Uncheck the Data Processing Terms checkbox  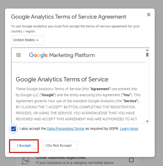click(14, 129)
